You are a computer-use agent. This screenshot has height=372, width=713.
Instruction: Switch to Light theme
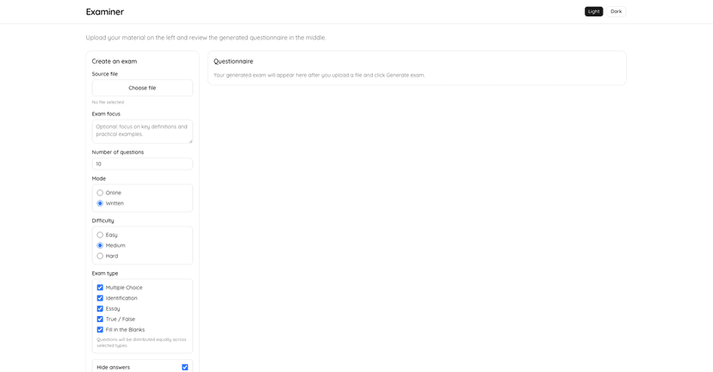tap(593, 12)
